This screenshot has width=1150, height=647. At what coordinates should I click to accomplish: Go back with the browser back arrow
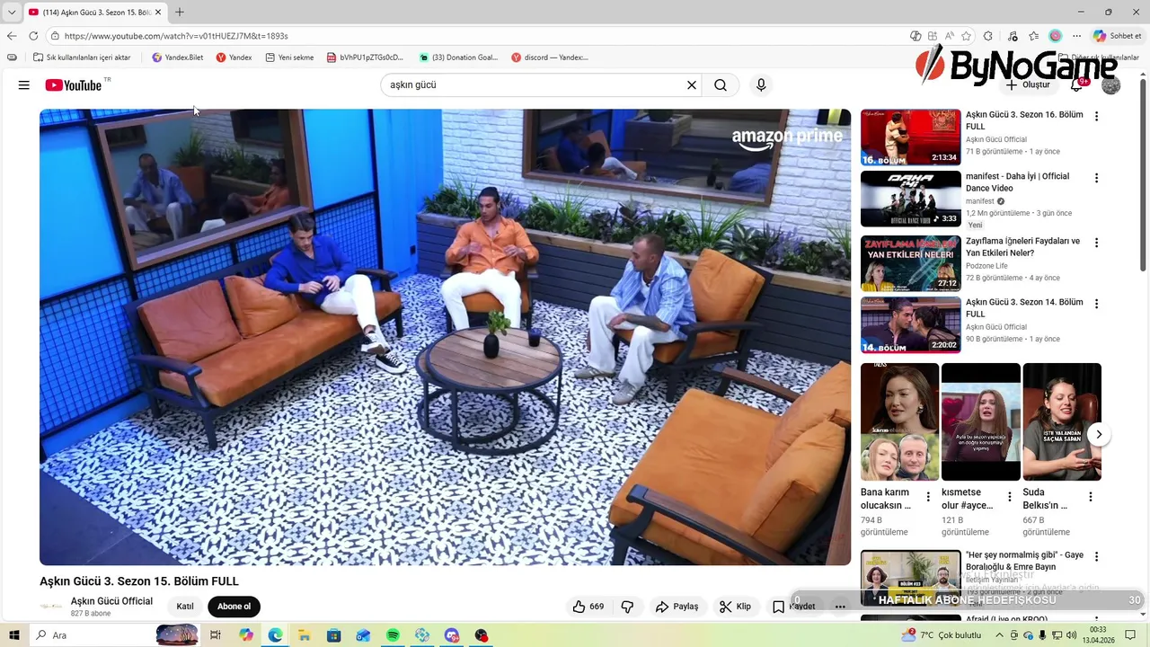pyautogui.click(x=12, y=36)
